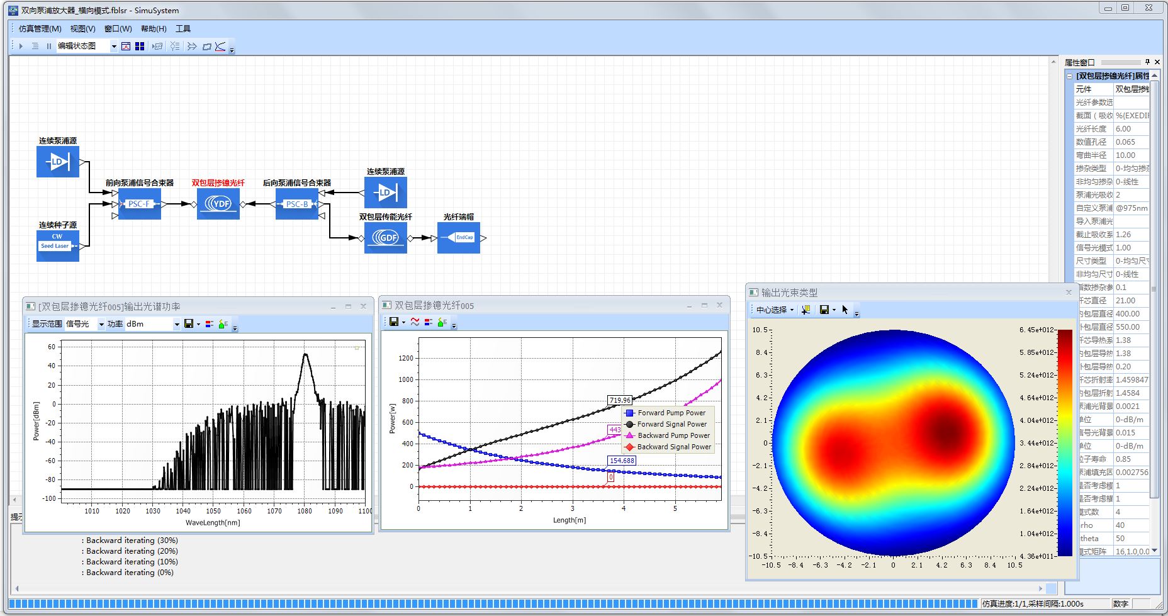The width and height of the screenshot is (1168, 616).
Task: Open the 编辑状态图 view dropdown
Action: 114,46
